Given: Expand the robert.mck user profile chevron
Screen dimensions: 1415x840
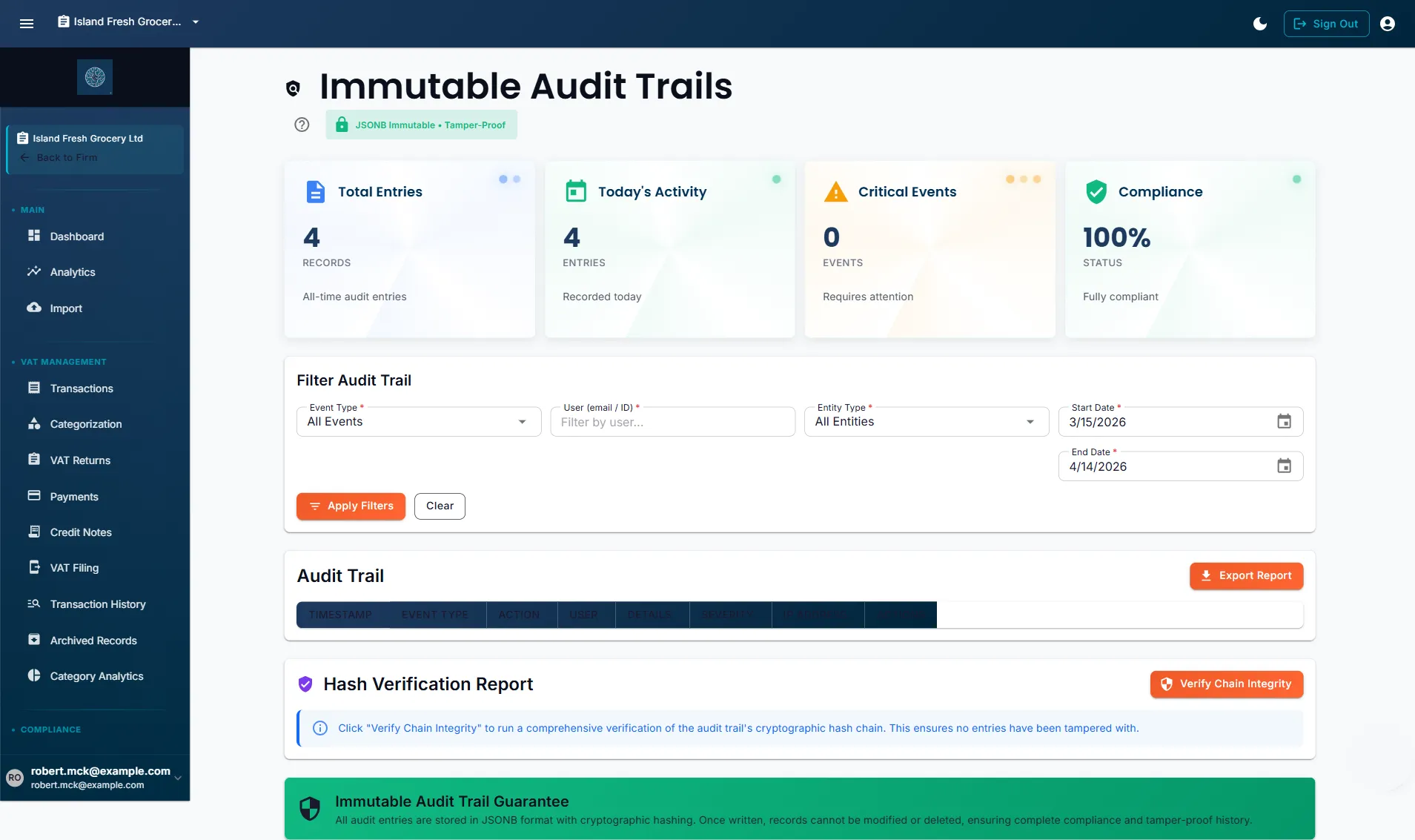Looking at the screenshot, I should tap(178, 778).
